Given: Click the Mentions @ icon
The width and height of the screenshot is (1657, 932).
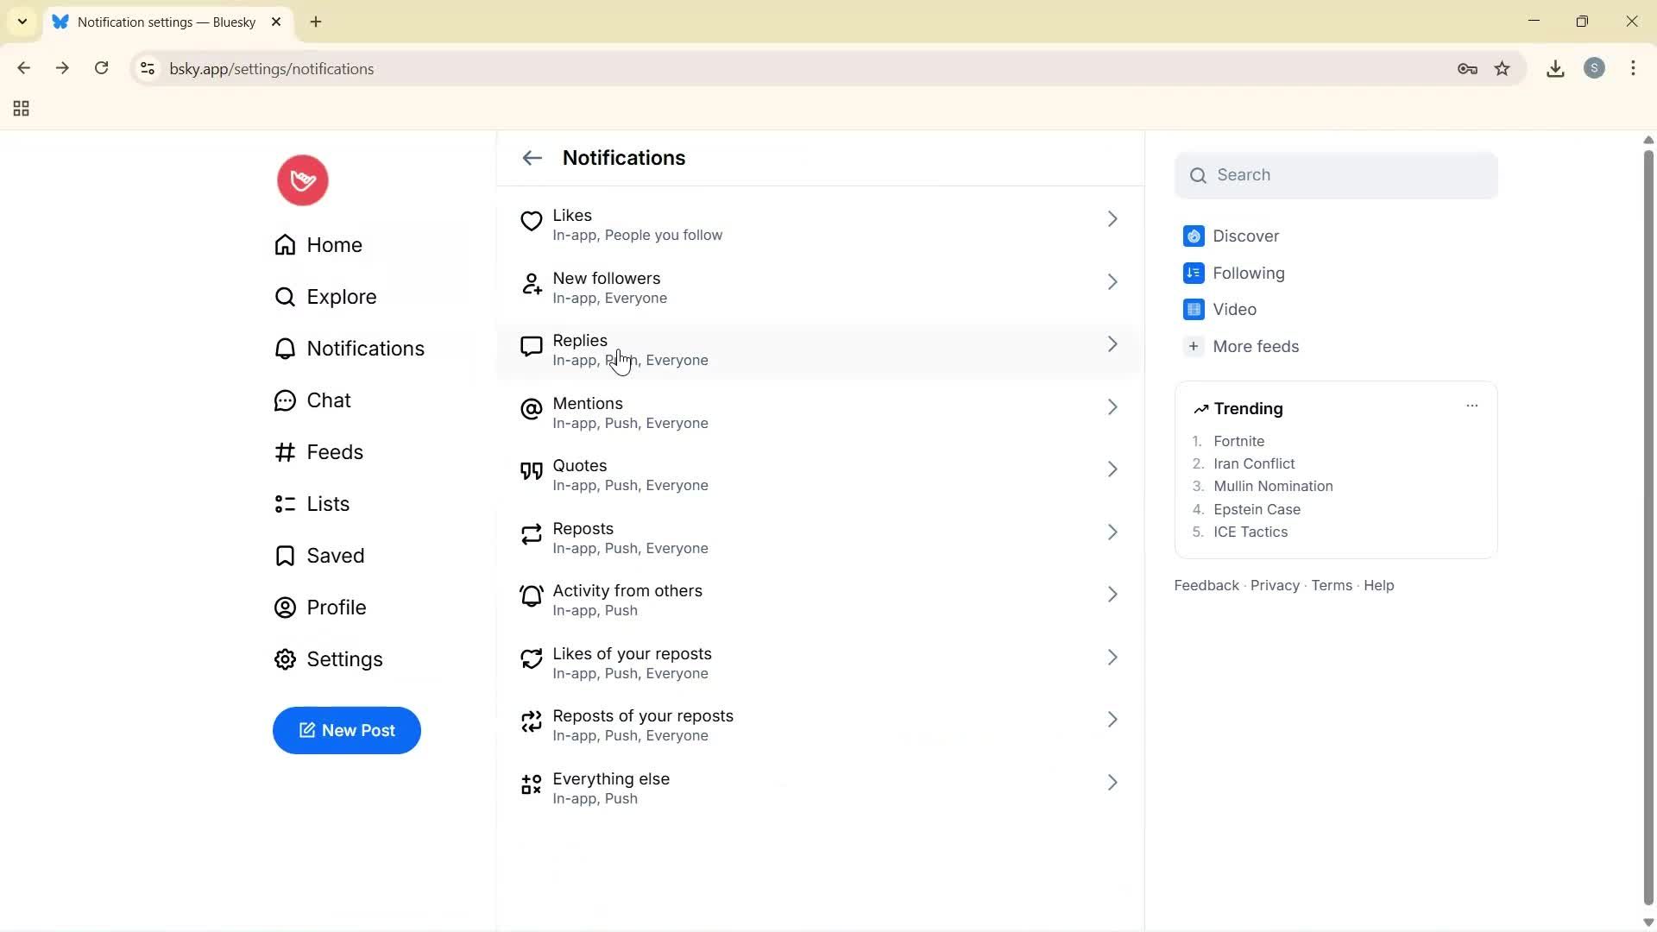Looking at the screenshot, I should 532,410.
